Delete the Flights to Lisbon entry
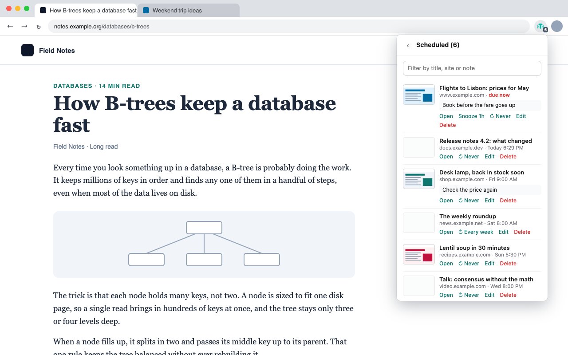This screenshot has height=355, width=568. coord(448,125)
